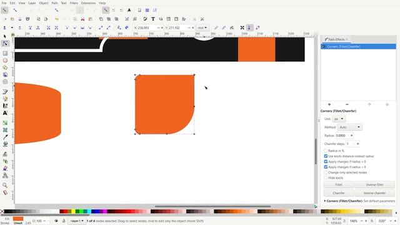Toggle visibility eye of Corners effect
The height and width of the screenshot is (225, 400).
(x=324, y=46)
